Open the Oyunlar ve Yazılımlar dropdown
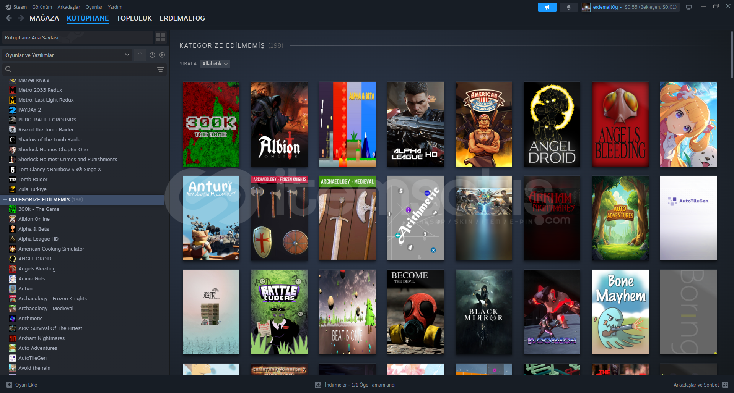 (x=67, y=55)
